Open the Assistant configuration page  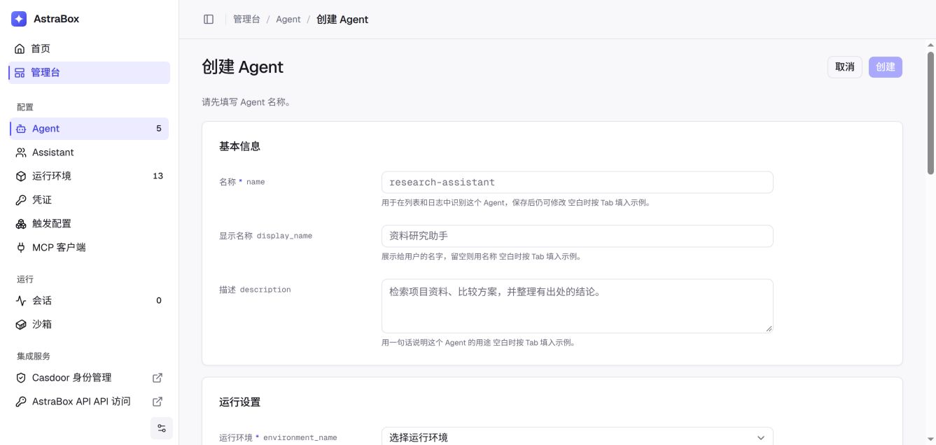90,153
